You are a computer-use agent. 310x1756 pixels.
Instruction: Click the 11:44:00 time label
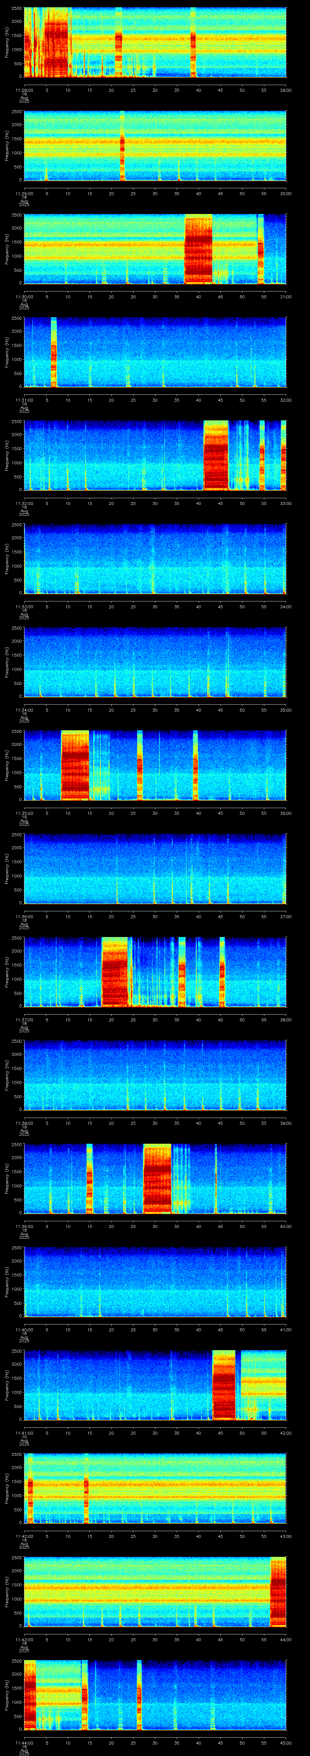24,1742
